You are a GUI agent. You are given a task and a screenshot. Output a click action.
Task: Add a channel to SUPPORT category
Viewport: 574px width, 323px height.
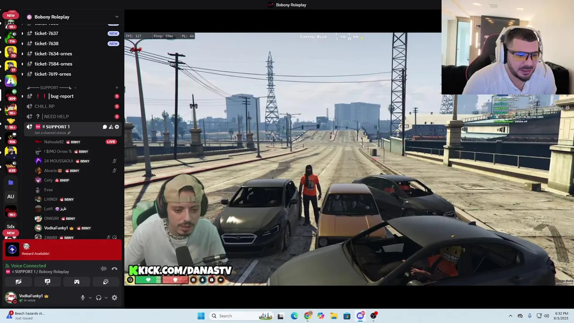117,87
